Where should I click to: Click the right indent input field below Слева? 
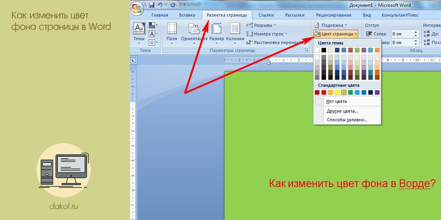(402, 42)
